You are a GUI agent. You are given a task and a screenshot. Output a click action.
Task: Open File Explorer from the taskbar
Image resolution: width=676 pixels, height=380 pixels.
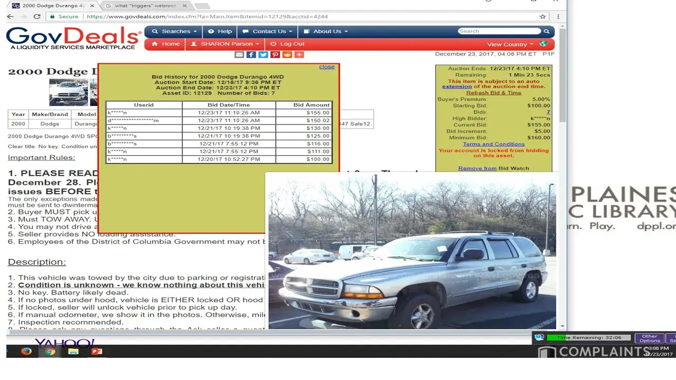(73, 351)
